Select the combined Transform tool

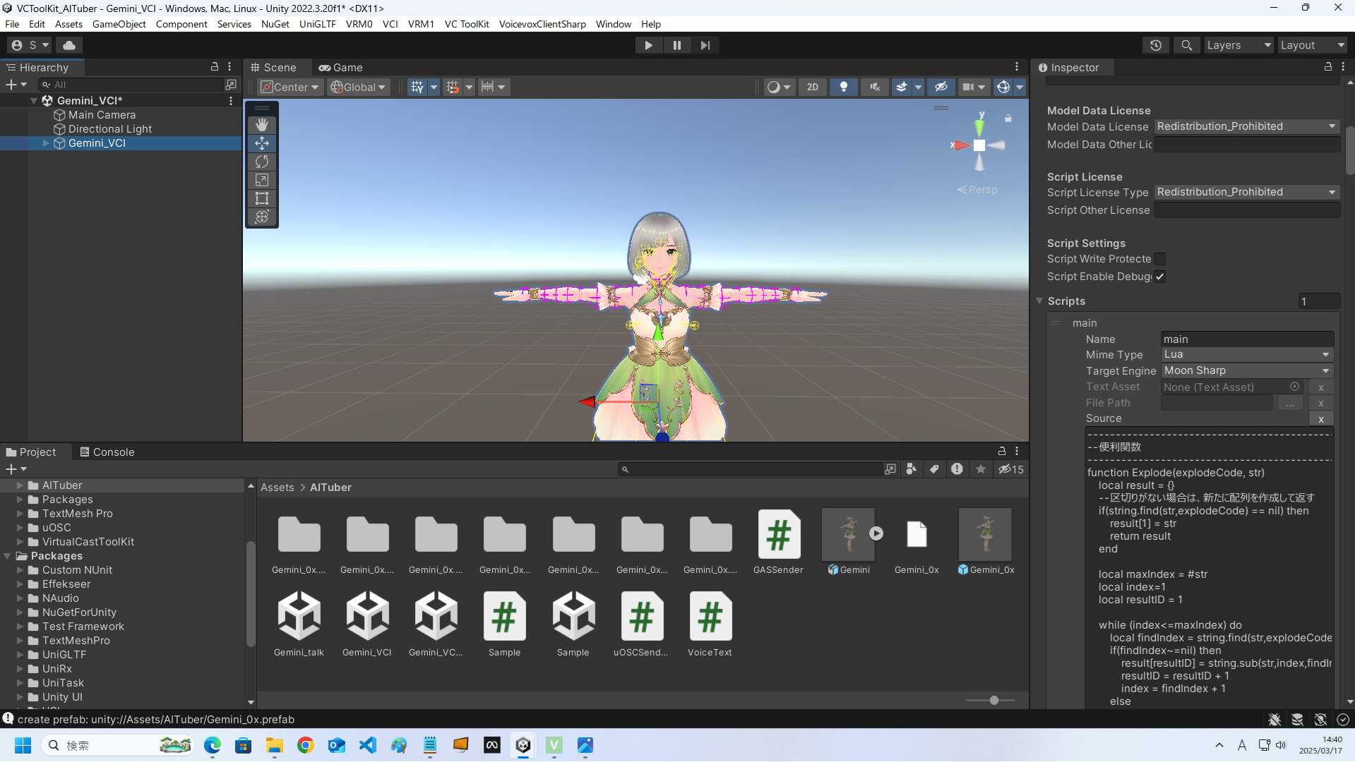pyautogui.click(x=262, y=217)
